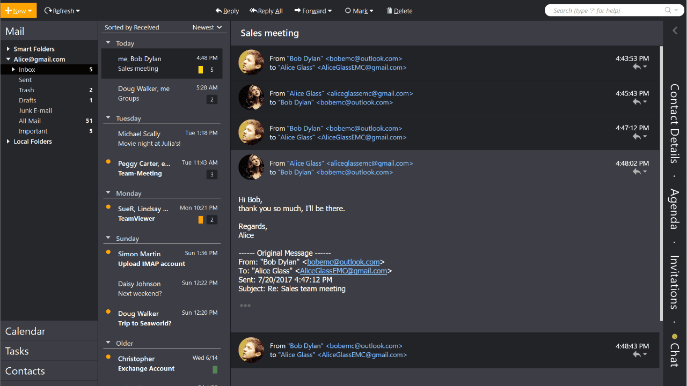Screen dimensions: 687x386
Task: Open the Invitations side panel
Action: tap(675, 282)
